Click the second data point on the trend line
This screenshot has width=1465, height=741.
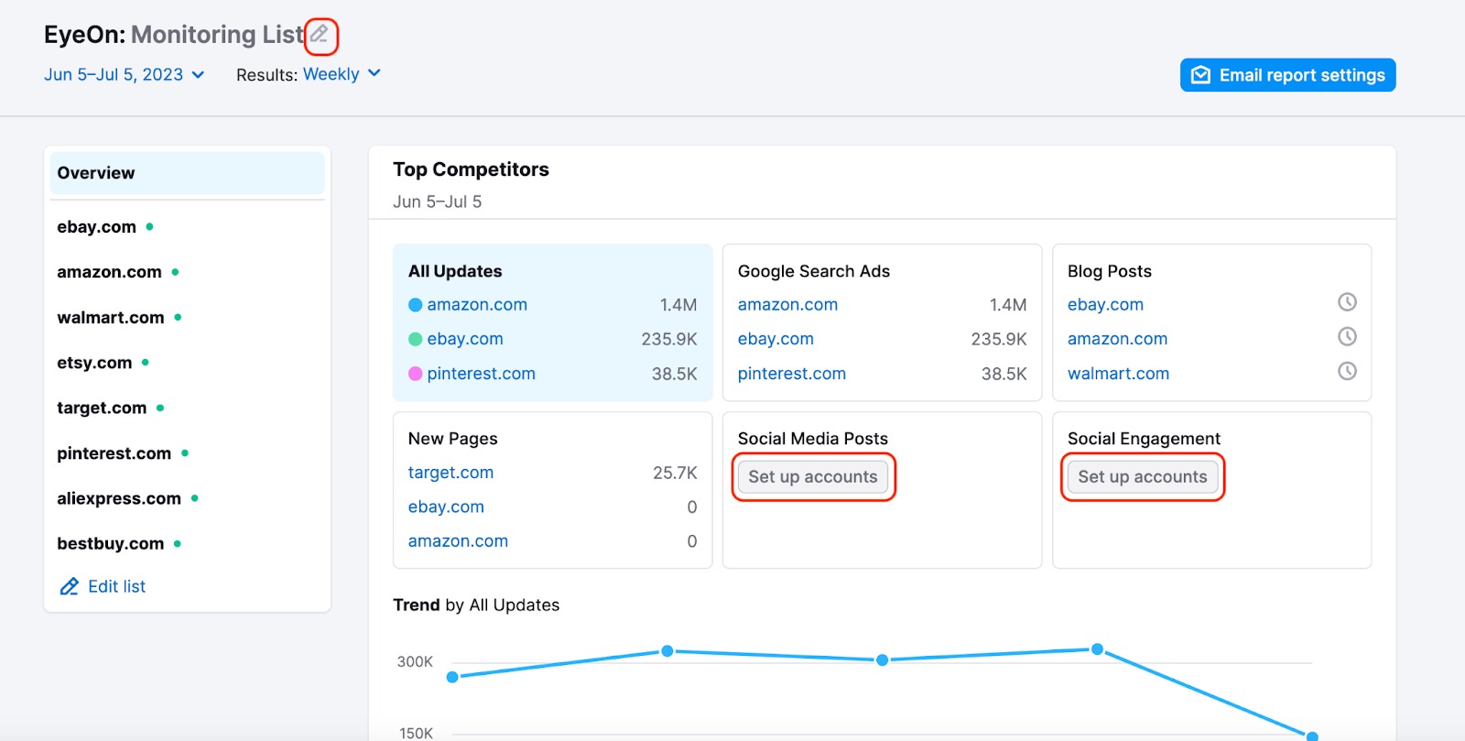coord(667,651)
